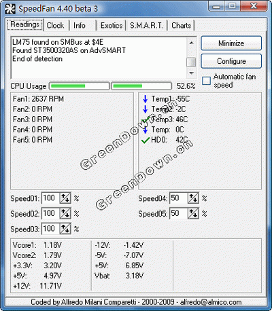Click the Speed04 value field
The height and width of the screenshot is (311, 272).
point(179,198)
